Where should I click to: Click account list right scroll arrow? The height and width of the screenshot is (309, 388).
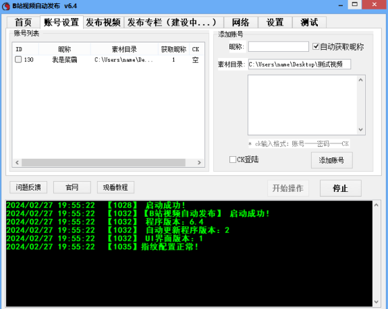click(x=200, y=162)
